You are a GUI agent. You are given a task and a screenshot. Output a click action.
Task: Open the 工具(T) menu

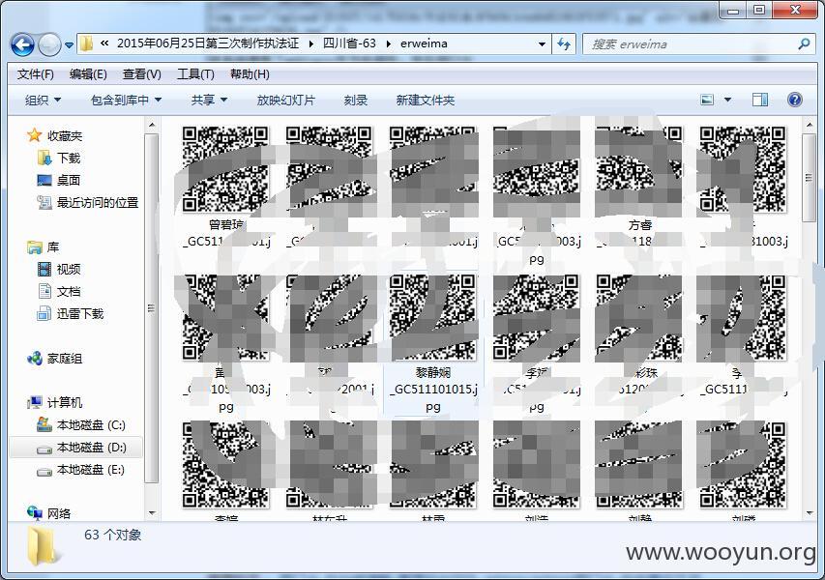click(195, 74)
